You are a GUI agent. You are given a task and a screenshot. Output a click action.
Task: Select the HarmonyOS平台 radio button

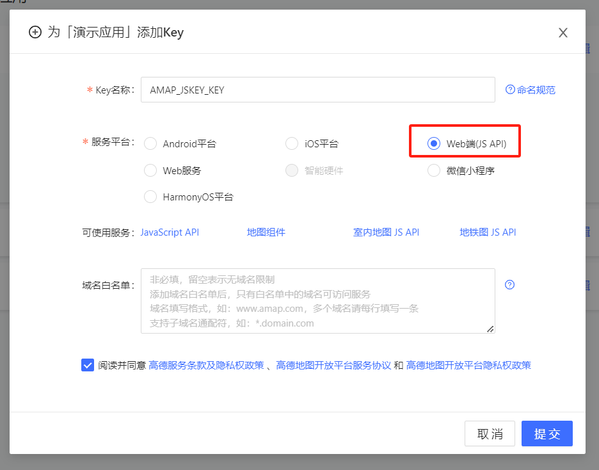tap(150, 197)
